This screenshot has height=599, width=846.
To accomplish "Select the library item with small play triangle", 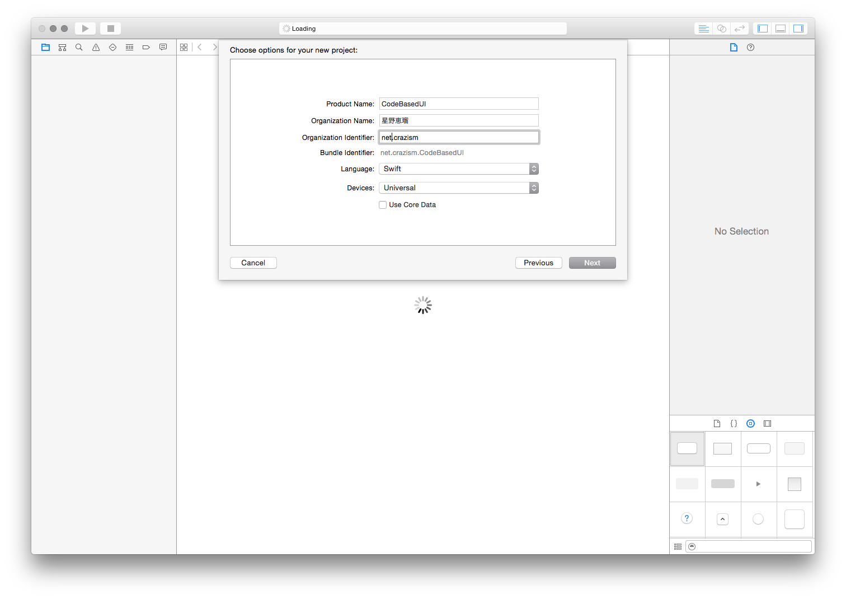I will [759, 484].
